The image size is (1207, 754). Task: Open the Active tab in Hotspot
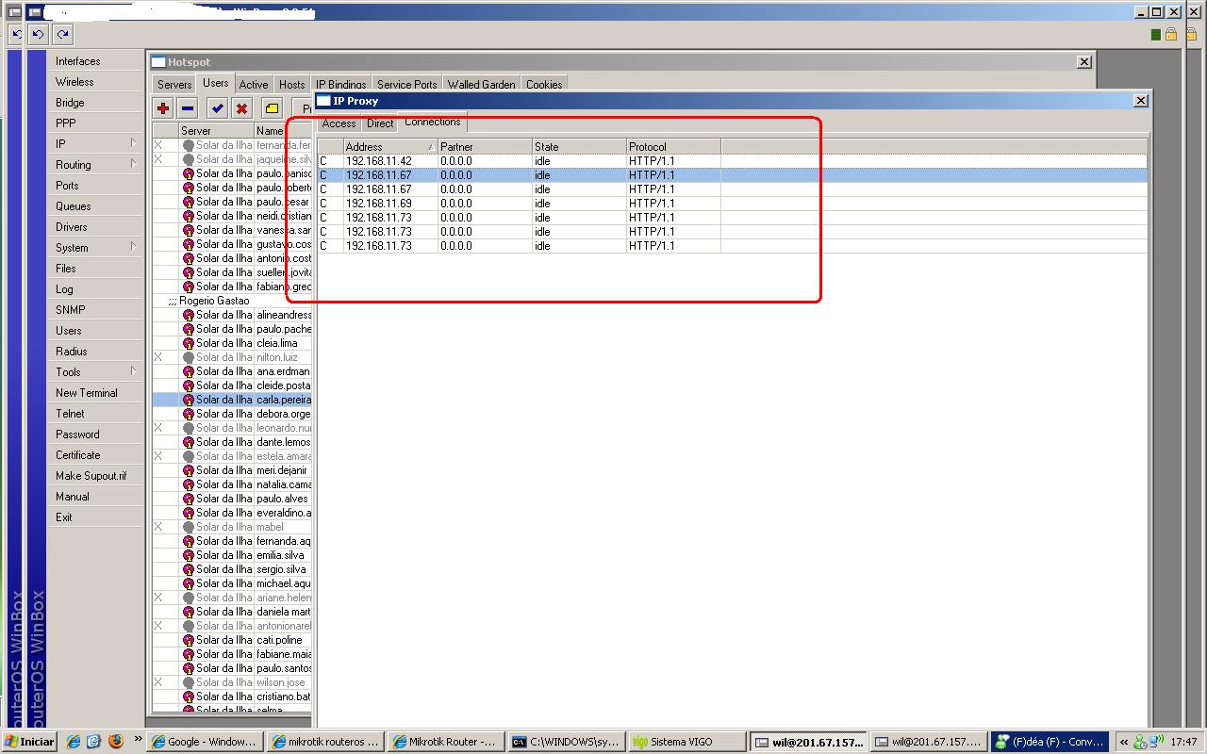254,84
